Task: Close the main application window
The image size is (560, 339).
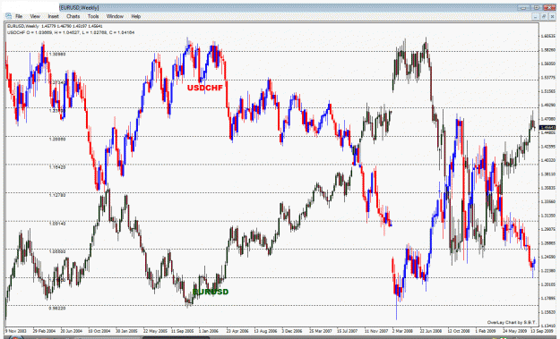Action: coord(549,7)
